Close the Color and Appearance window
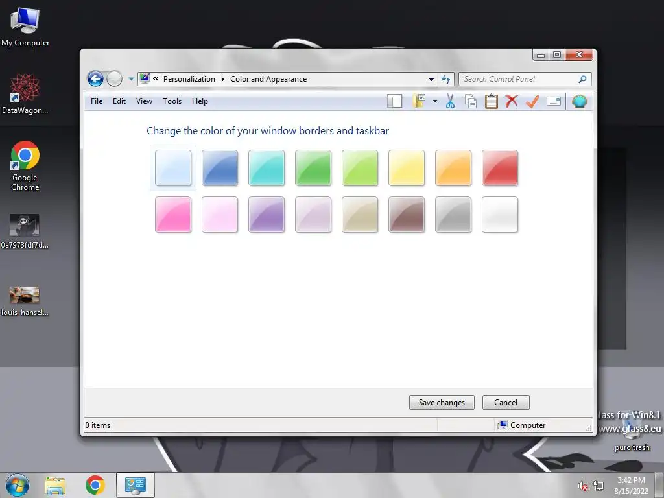The image size is (664, 498). [x=579, y=55]
